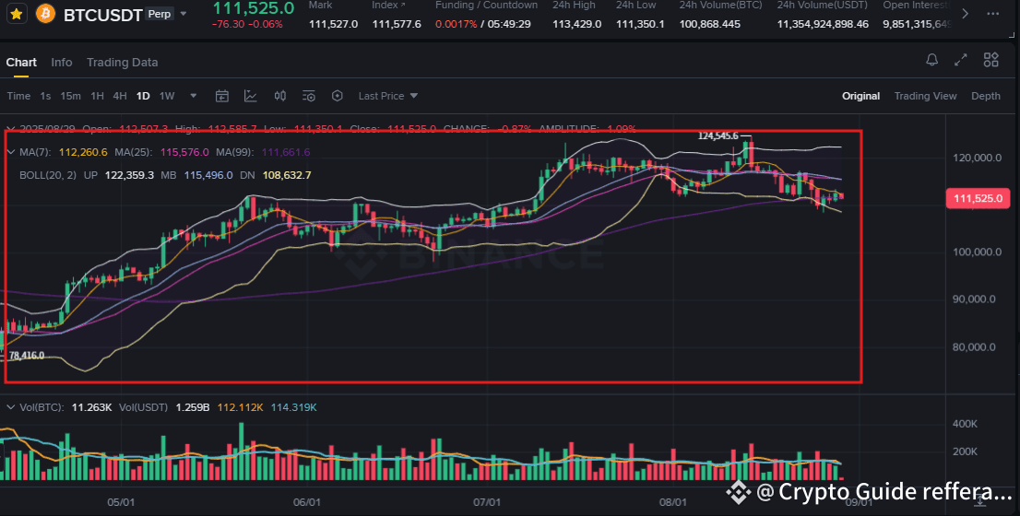This screenshot has height=516, width=1020.
Task: Open the Trading Data tab
Action: click(123, 63)
